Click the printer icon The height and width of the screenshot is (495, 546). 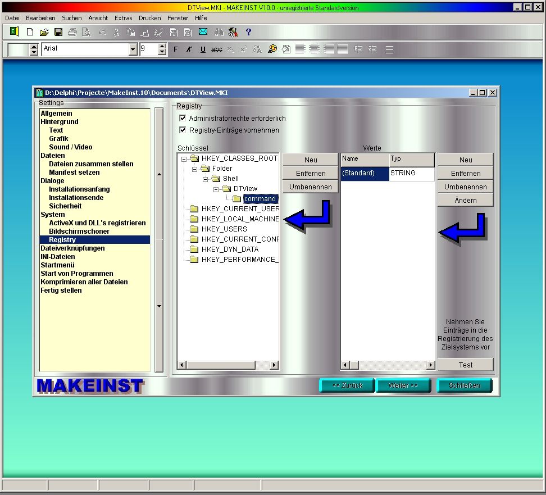[72, 33]
